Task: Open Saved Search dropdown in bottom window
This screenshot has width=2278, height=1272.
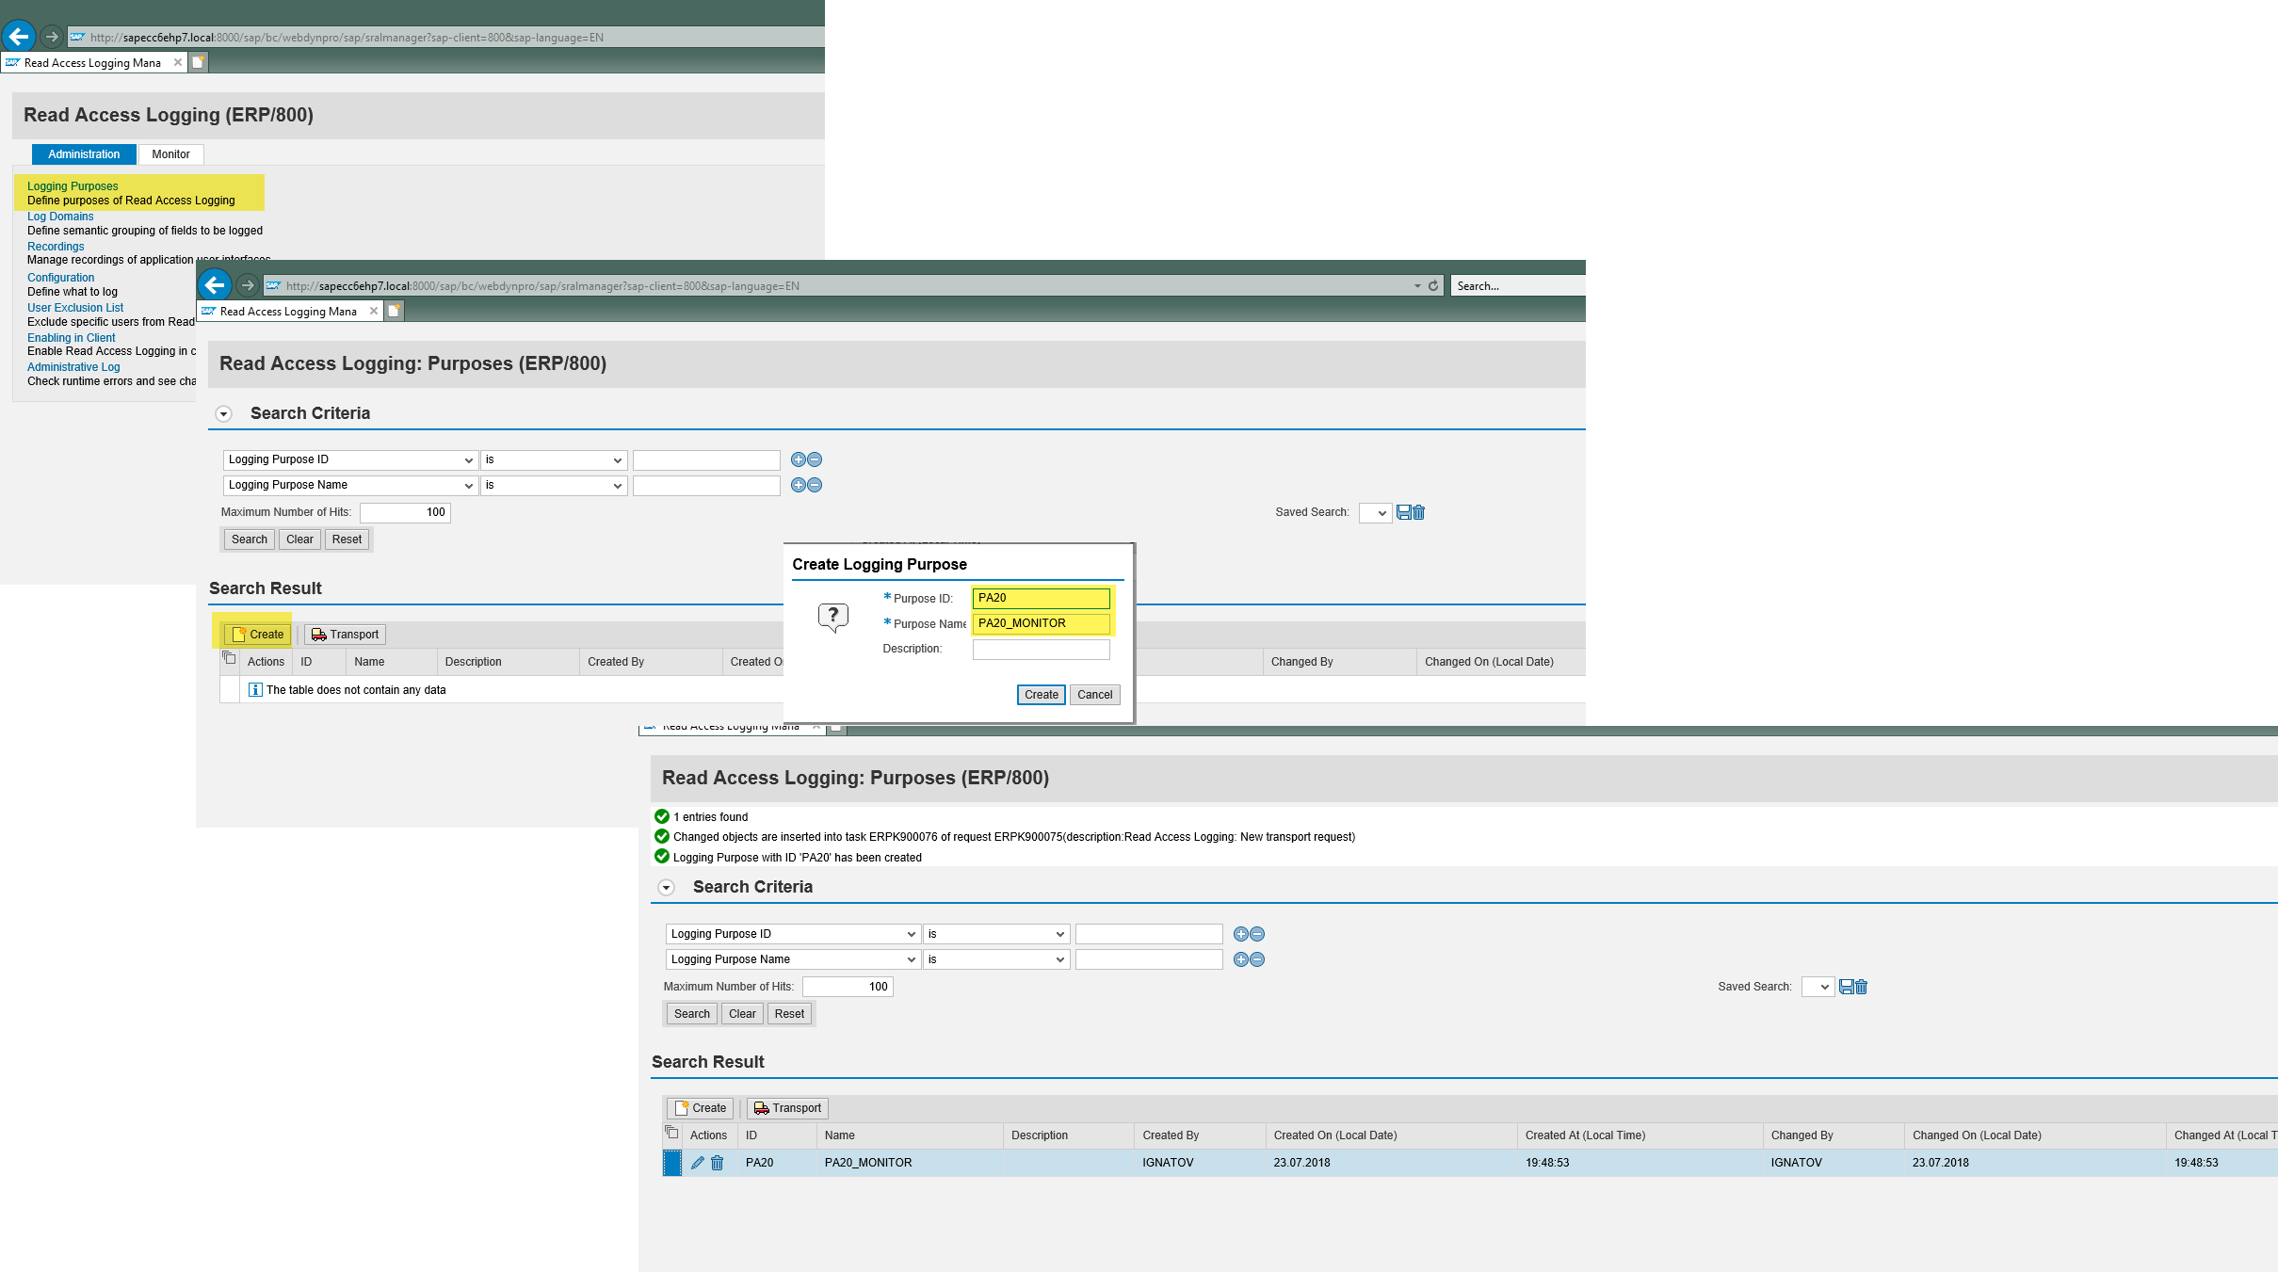Action: 1818,987
